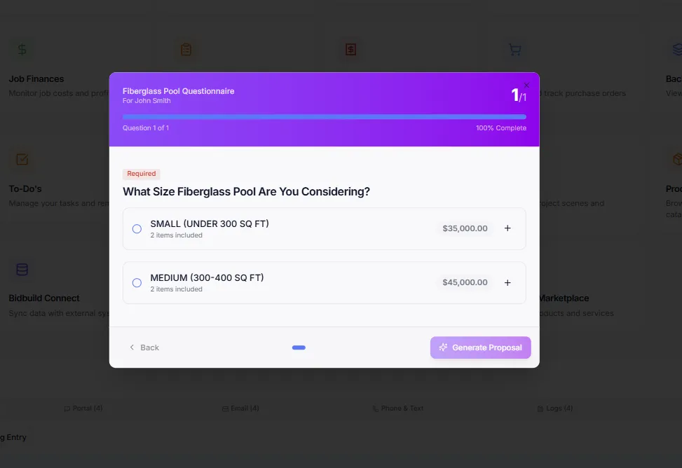Click the Generate Proposal button
The image size is (682, 468).
481,347
